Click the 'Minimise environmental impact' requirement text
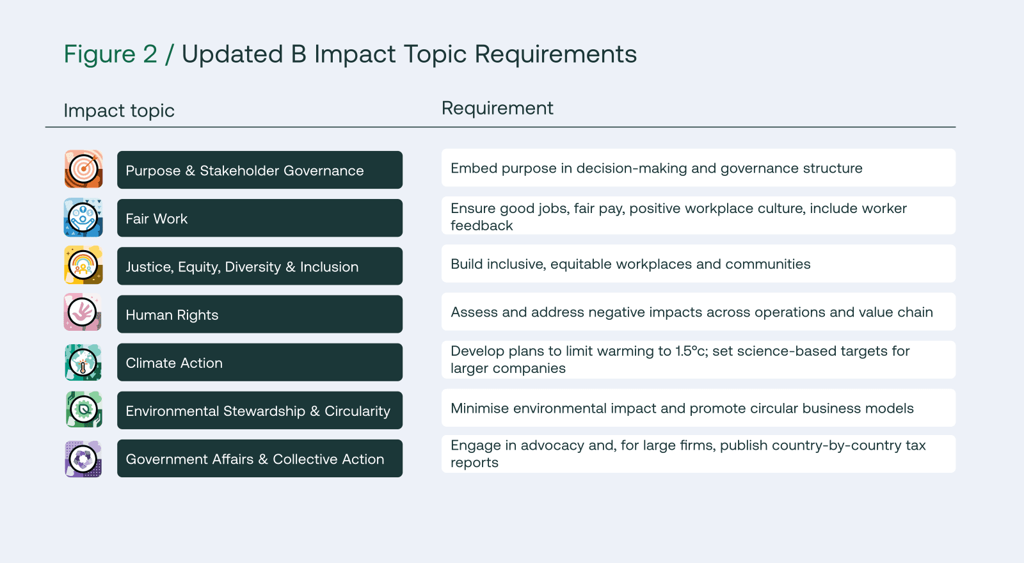The height and width of the screenshot is (563, 1024). point(682,408)
